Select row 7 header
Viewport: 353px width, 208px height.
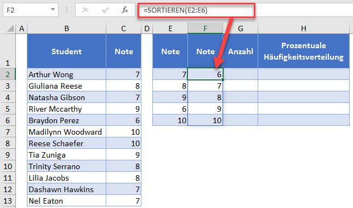(8, 131)
